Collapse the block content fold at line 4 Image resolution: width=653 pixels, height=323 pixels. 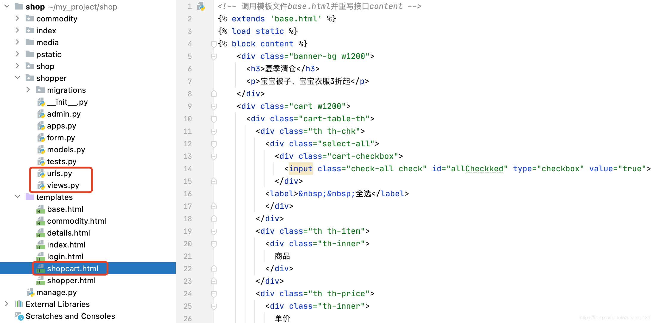tap(214, 44)
